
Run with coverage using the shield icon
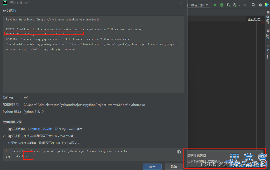coord(228,5)
